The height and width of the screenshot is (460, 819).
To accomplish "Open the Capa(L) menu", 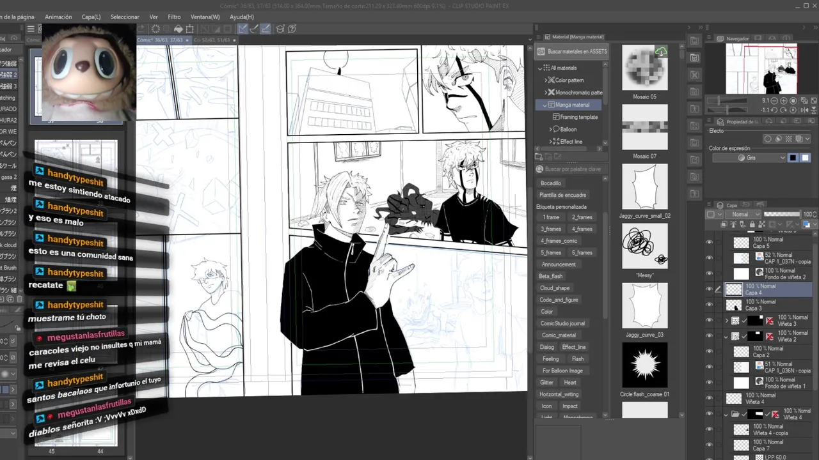I will click(91, 17).
